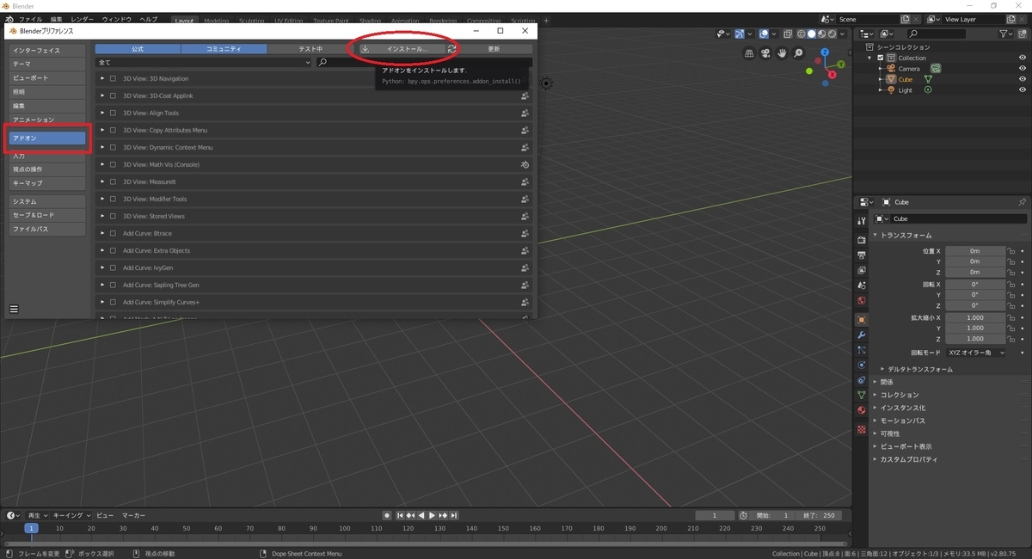Pin the properties editor with pin icon
1032x559 pixels.
tap(1022, 202)
